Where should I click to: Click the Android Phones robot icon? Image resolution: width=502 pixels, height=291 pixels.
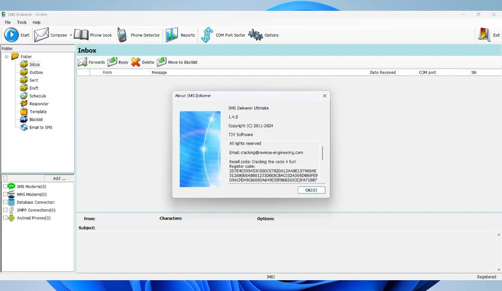click(x=11, y=218)
